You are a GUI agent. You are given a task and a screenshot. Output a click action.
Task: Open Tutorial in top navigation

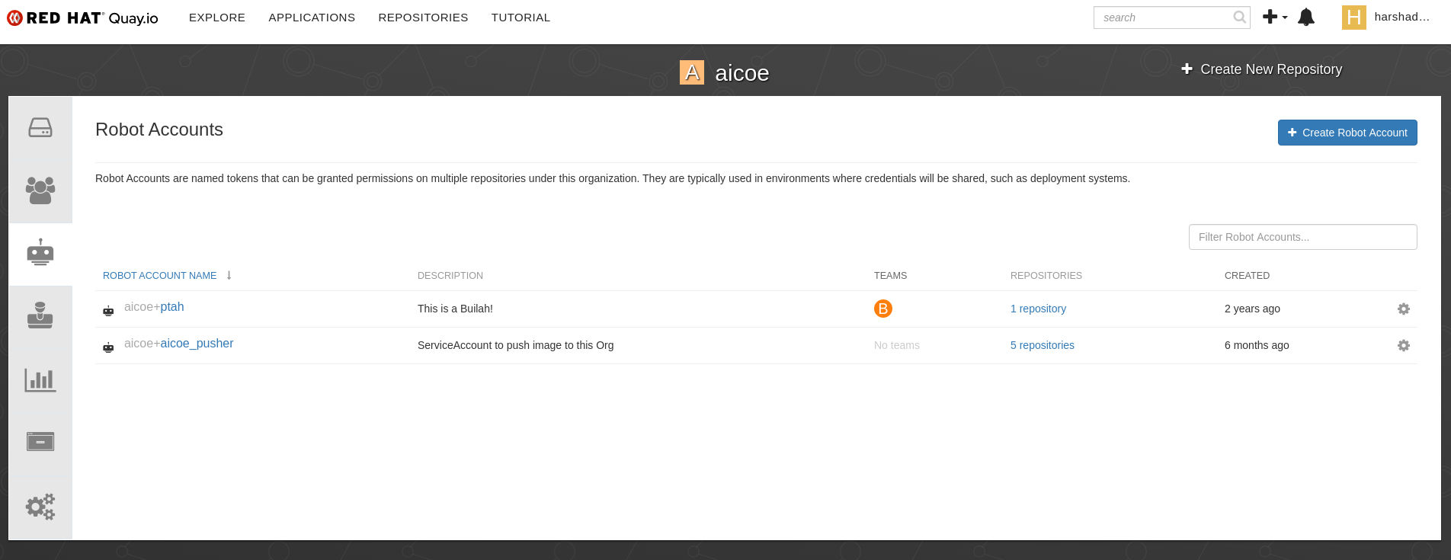coord(521,18)
